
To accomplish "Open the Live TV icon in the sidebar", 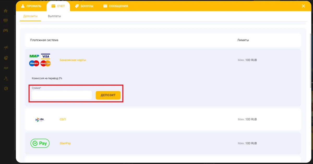I will [5, 20].
